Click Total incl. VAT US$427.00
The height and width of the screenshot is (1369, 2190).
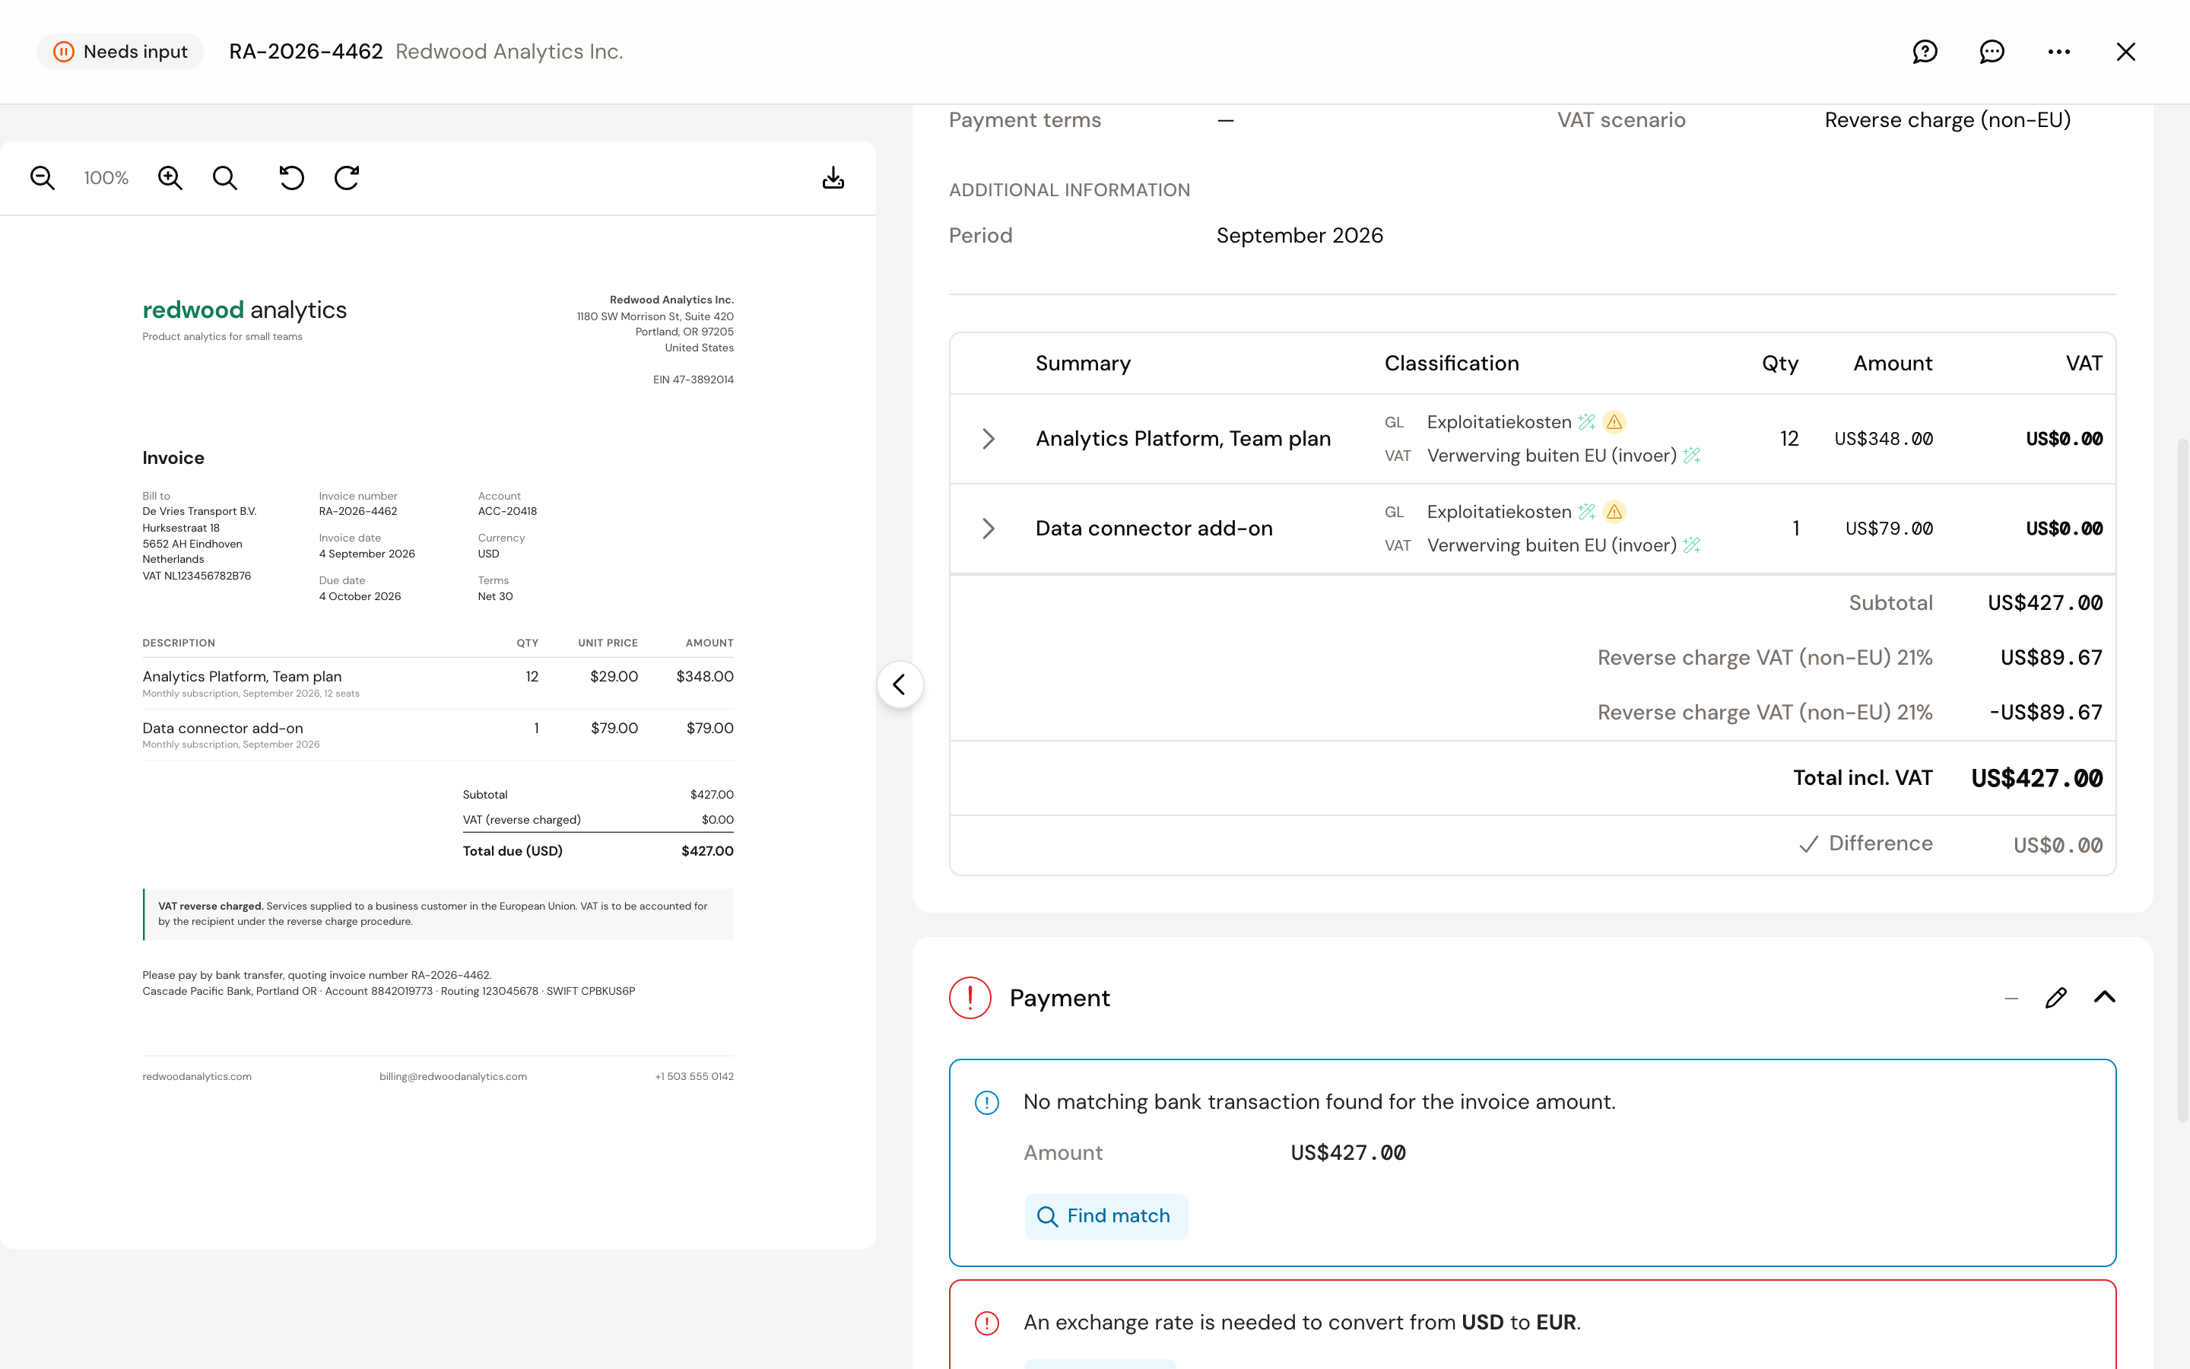2036,779
